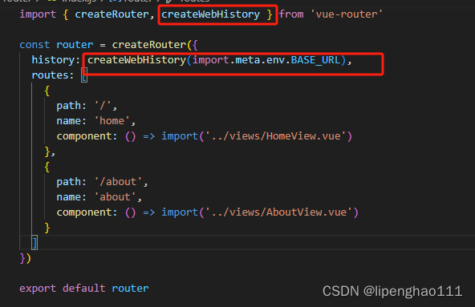Screen dimensions: 475x307
Task: Click createRouter in the import statement
Action: [112, 14]
